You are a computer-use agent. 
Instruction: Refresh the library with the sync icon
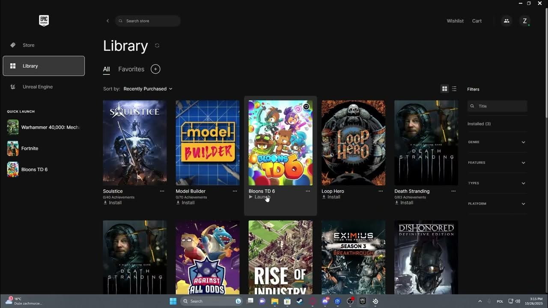tap(157, 45)
